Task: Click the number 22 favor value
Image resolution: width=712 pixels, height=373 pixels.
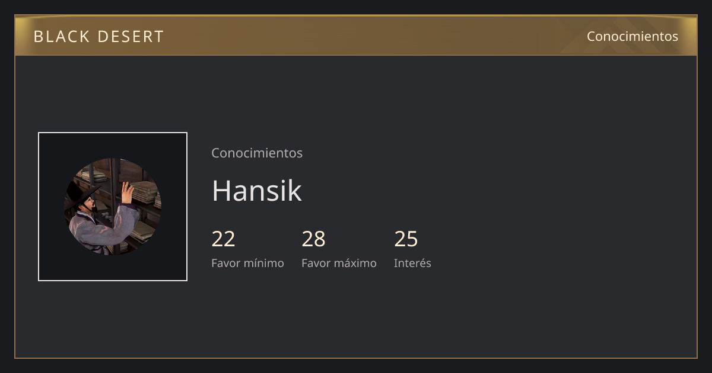Action: click(224, 239)
